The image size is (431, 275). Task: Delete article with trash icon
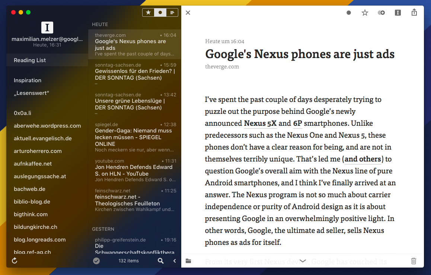click(x=414, y=261)
